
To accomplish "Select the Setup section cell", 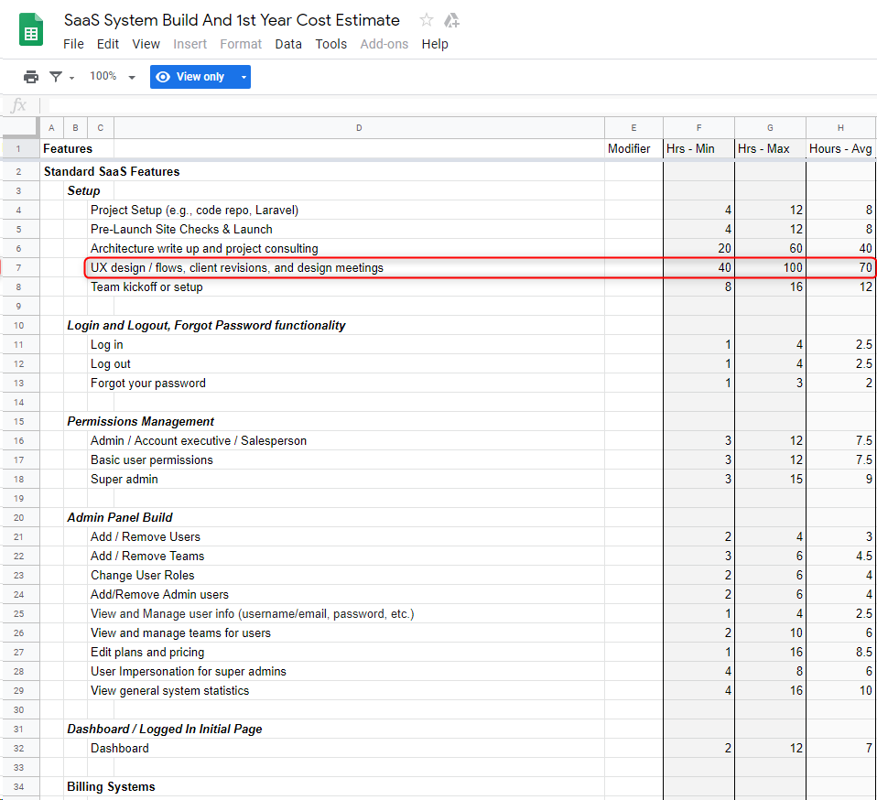I will (83, 190).
